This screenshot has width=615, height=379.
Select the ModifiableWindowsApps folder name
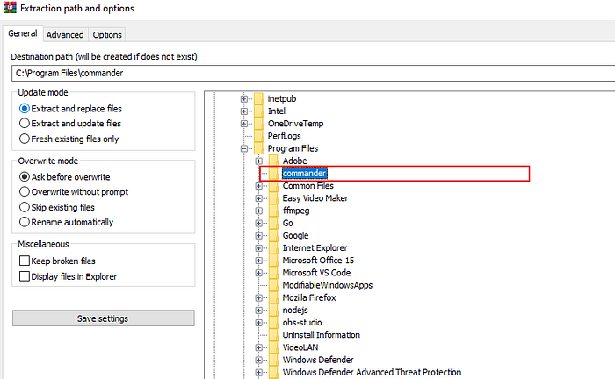click(328, 285)
